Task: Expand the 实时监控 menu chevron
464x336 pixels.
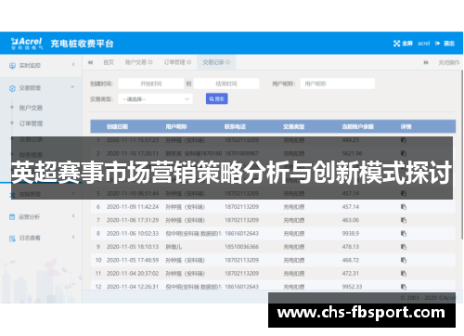Action: (73, 65)
